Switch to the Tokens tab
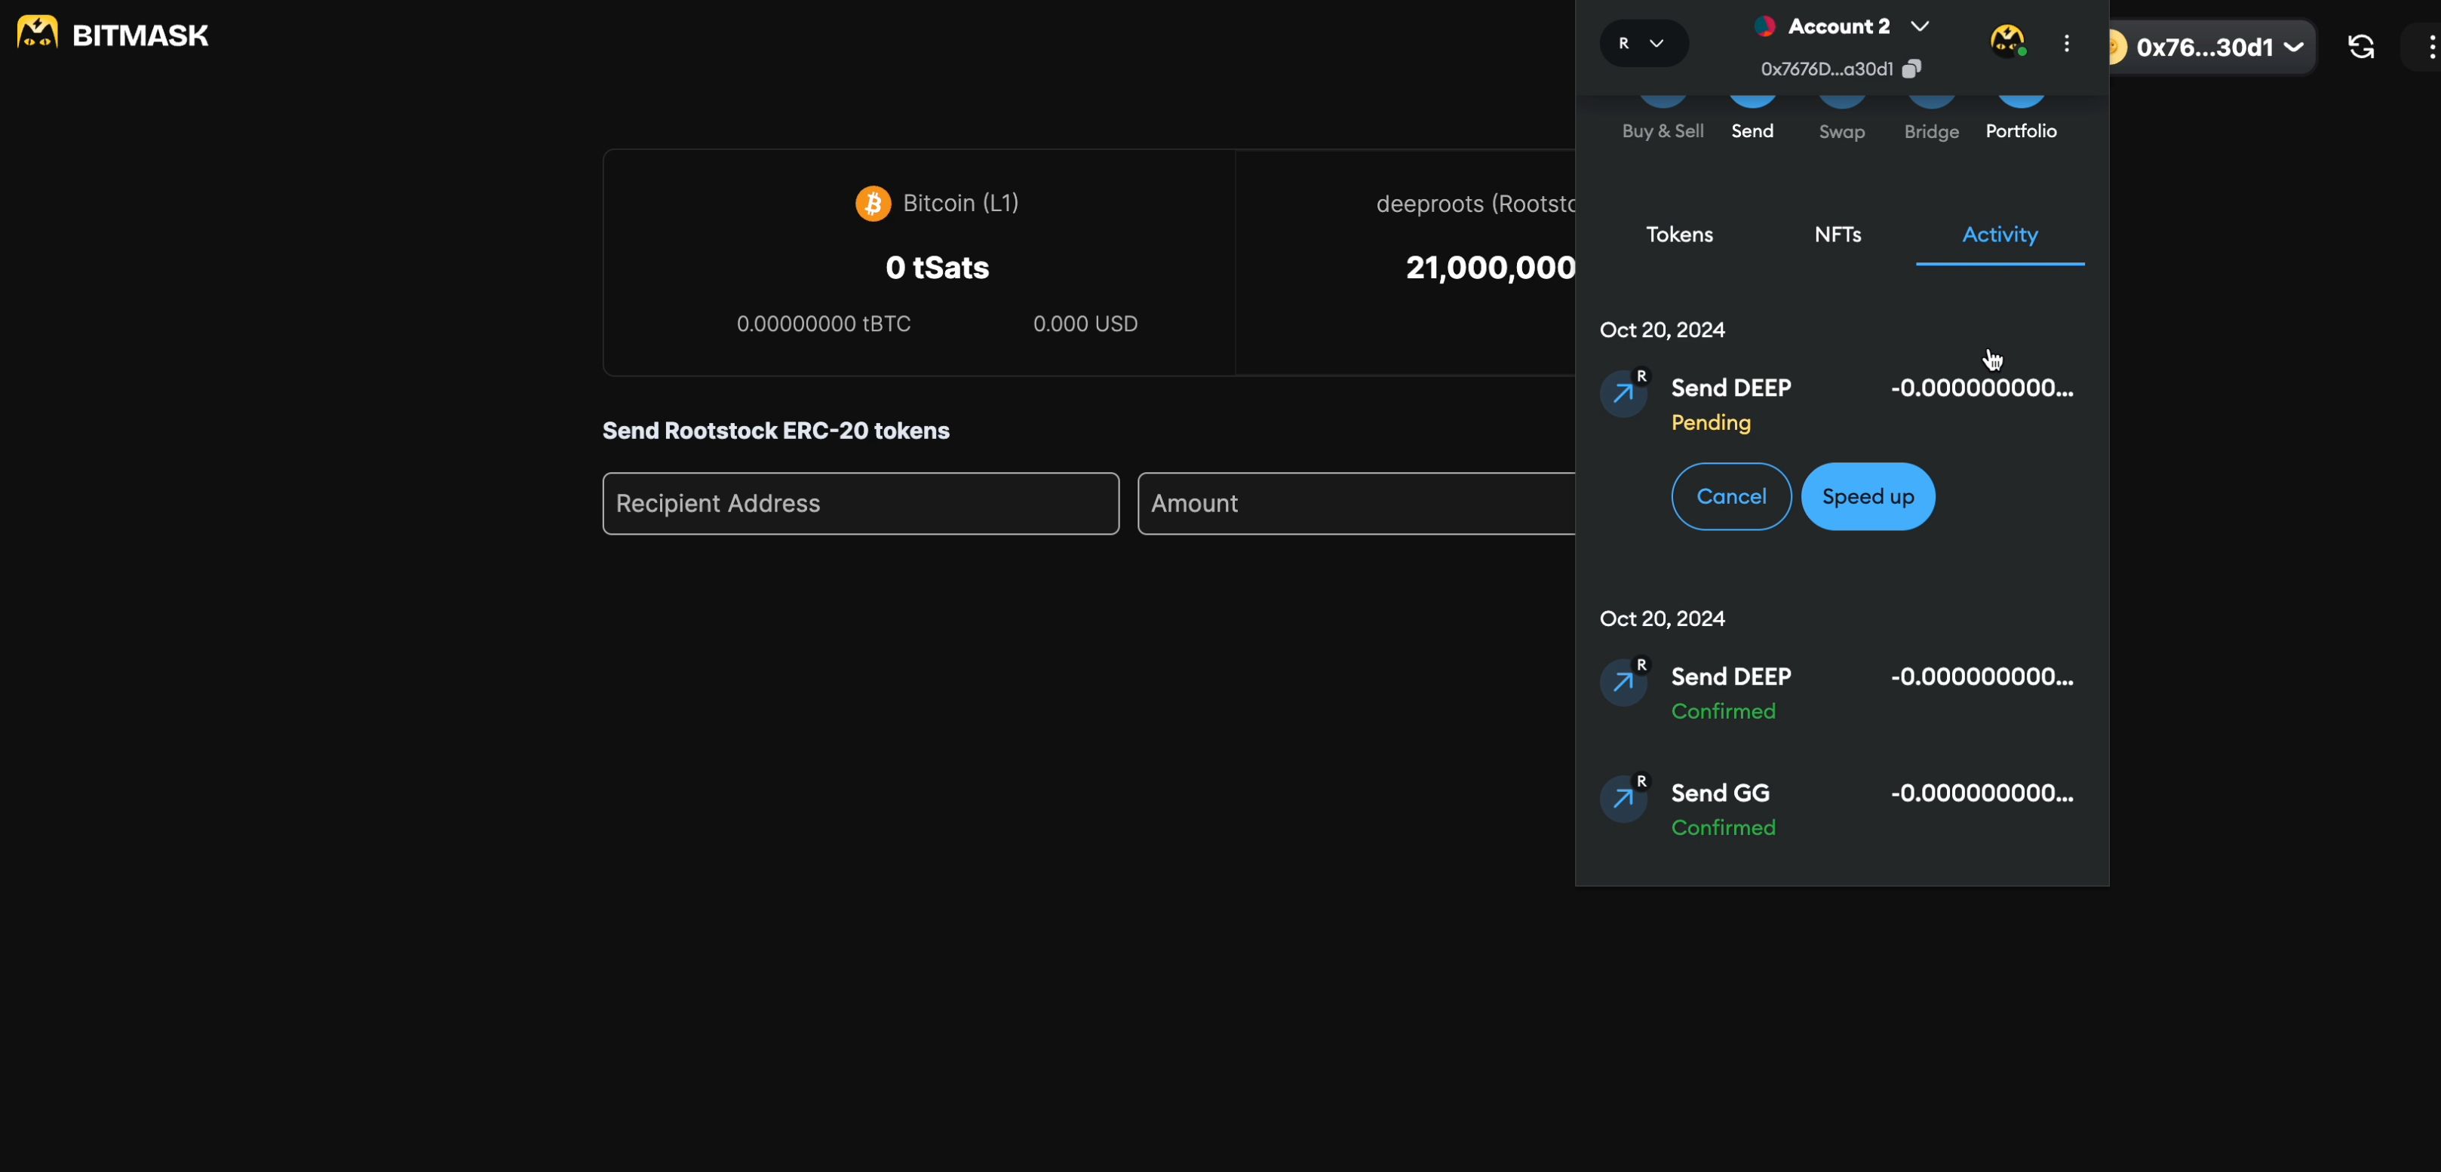 coord(1679,235)
